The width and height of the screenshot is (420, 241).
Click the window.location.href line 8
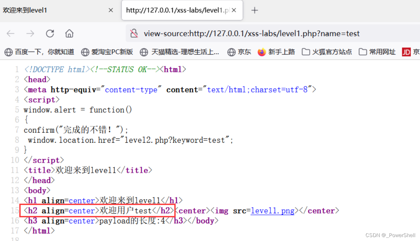click(131, 140)
